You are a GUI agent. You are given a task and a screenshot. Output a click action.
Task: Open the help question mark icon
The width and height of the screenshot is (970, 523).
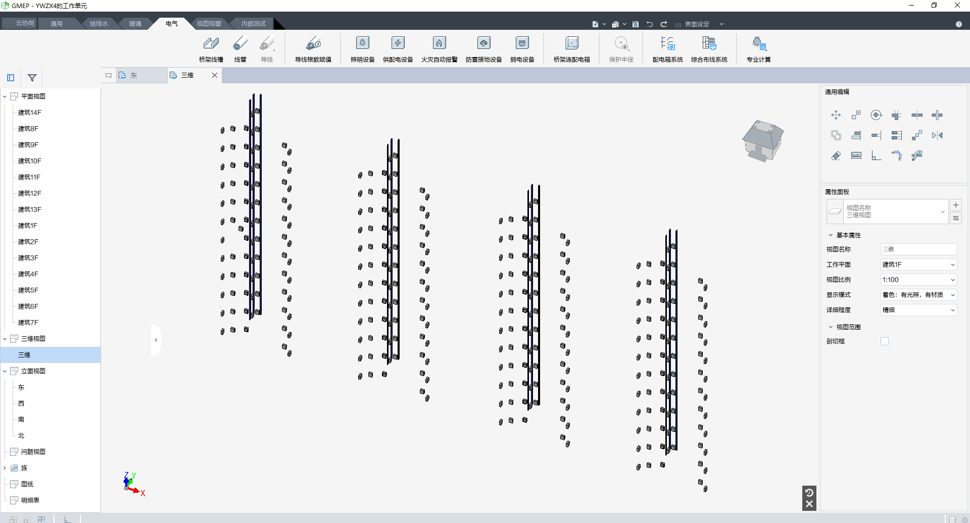pyautogui.click(x=958, y=24)
